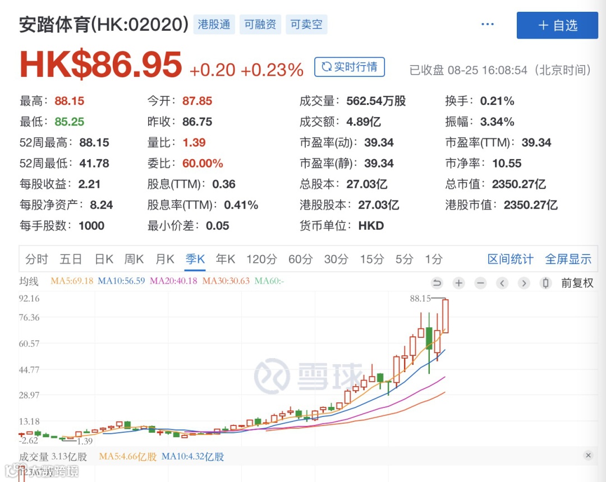Switch to the 周K chart tab
Screen dimensions: 606x482
(x=134, y=259)
